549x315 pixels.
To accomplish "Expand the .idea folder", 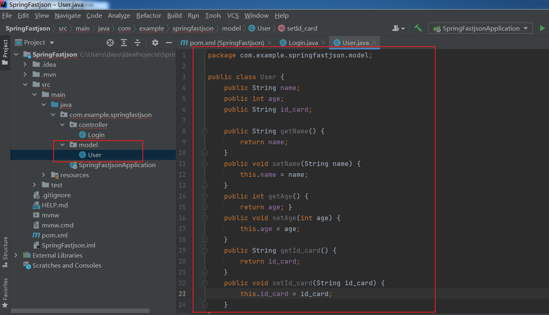I will point(25,65).
